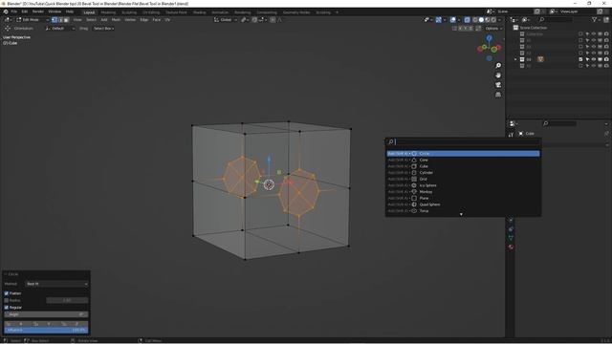The width and height of the screenshot is (612, 344).
Task: Select vertex select mode icon
Action: pyautogui.click(x=55, y=19)
